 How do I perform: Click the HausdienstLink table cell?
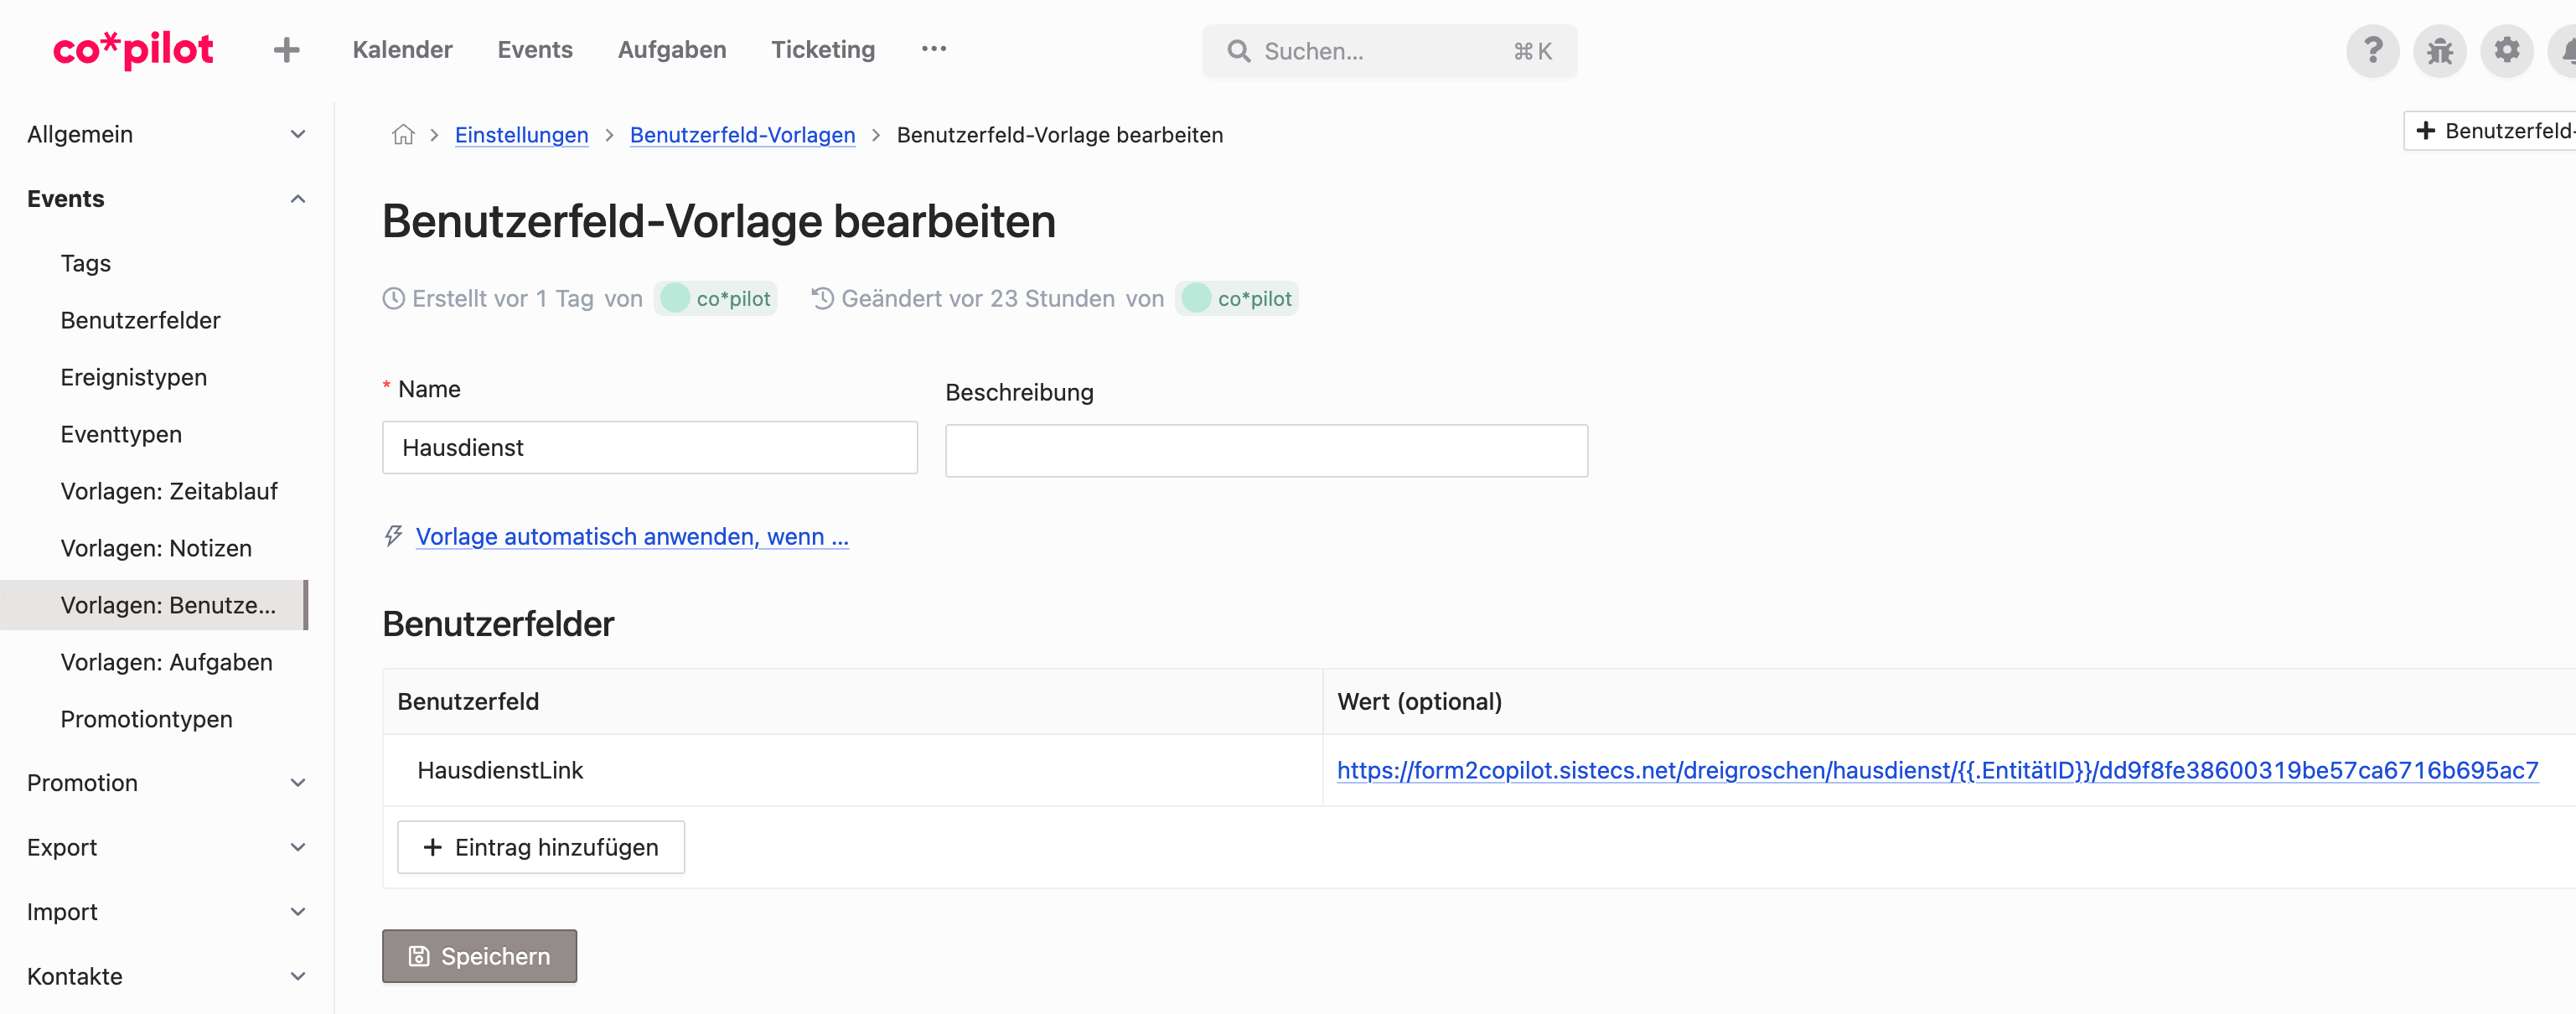(852, 770)
